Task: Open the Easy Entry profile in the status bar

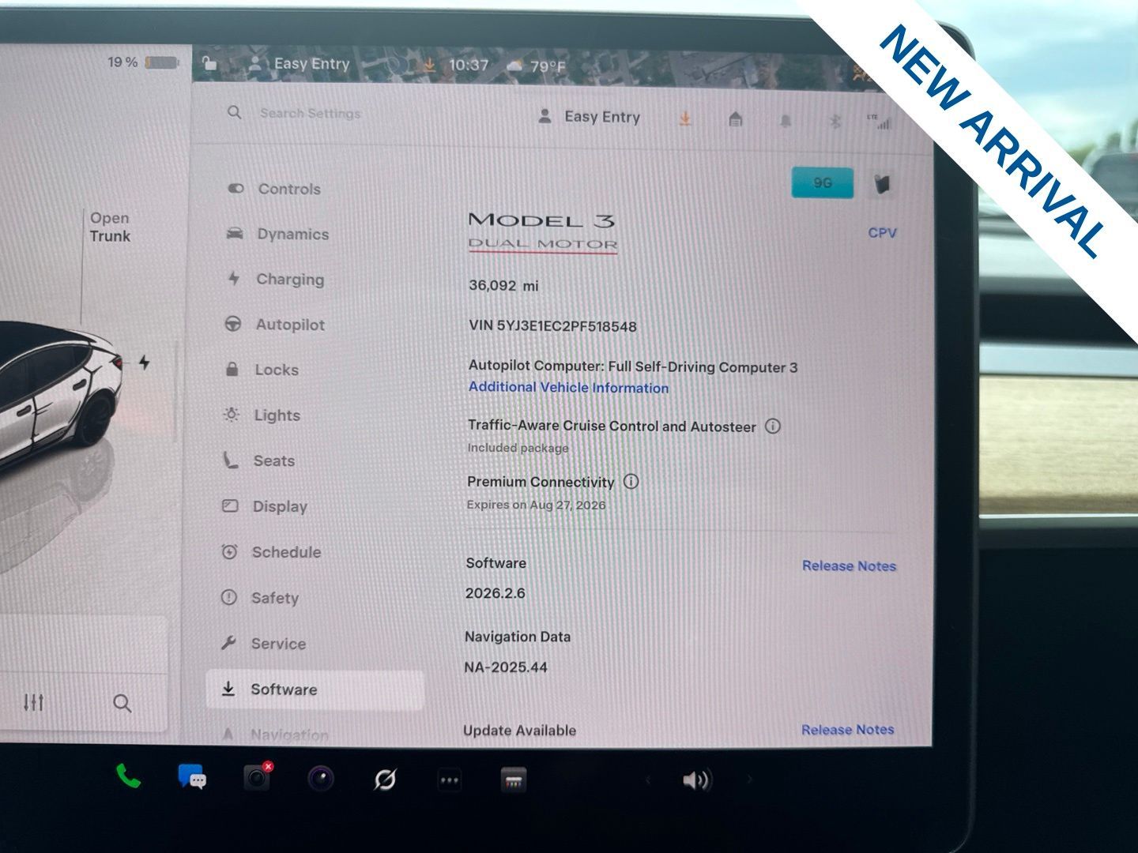Action: pos(299,64)
